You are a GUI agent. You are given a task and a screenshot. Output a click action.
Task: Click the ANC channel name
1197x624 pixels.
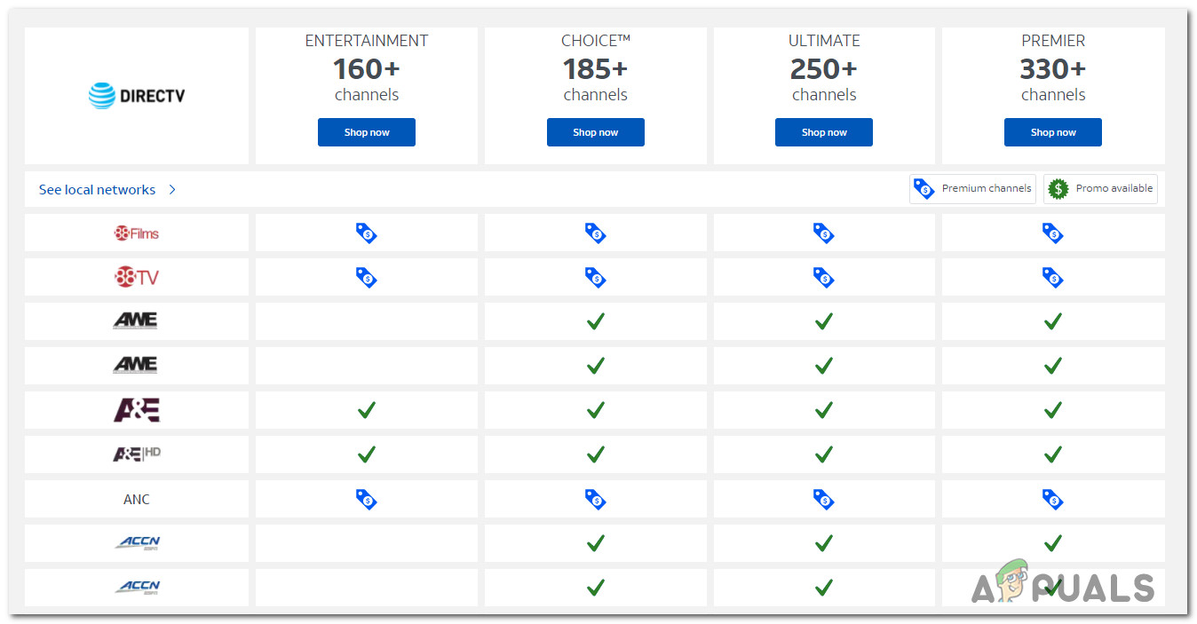point(137,500)
